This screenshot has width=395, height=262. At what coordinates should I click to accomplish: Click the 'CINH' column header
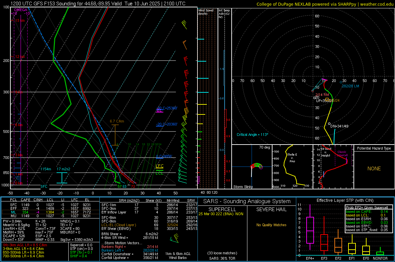(38, 200)
